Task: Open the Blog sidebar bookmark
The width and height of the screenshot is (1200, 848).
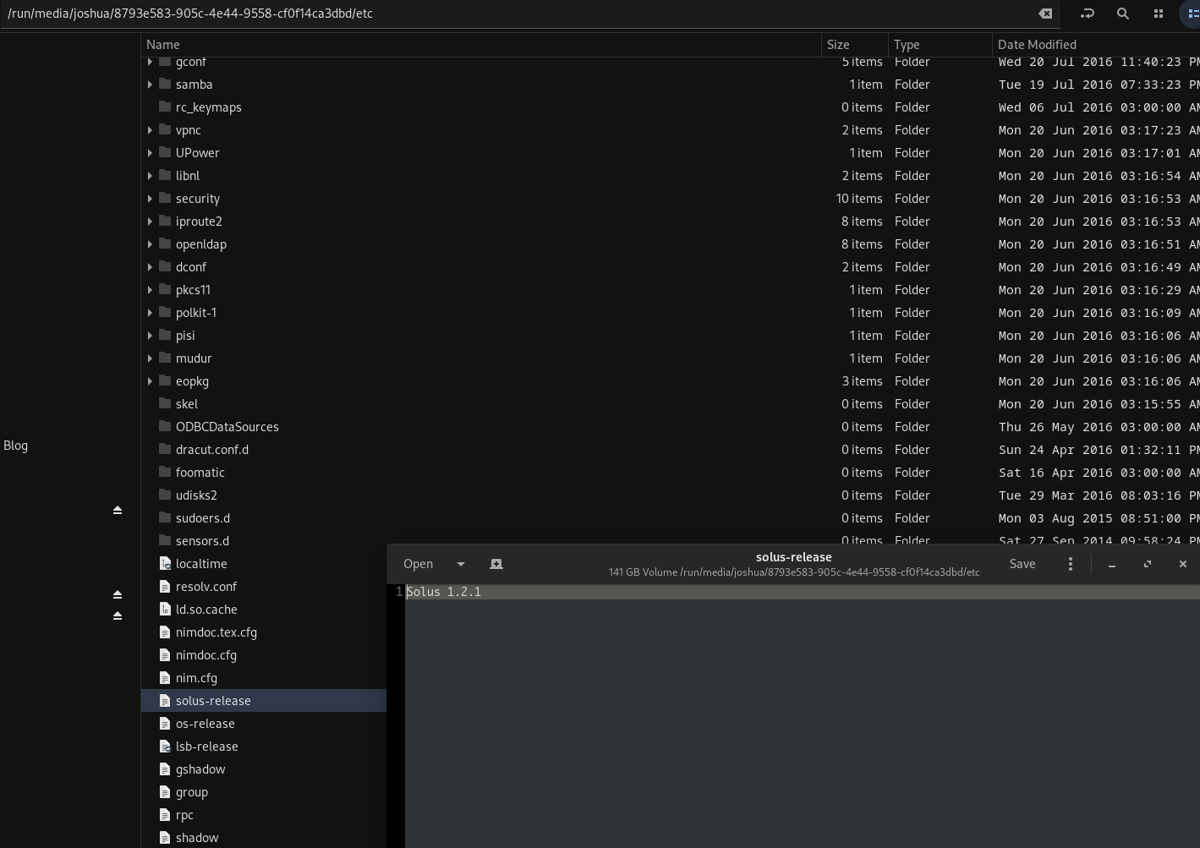Action: point(16,446)
